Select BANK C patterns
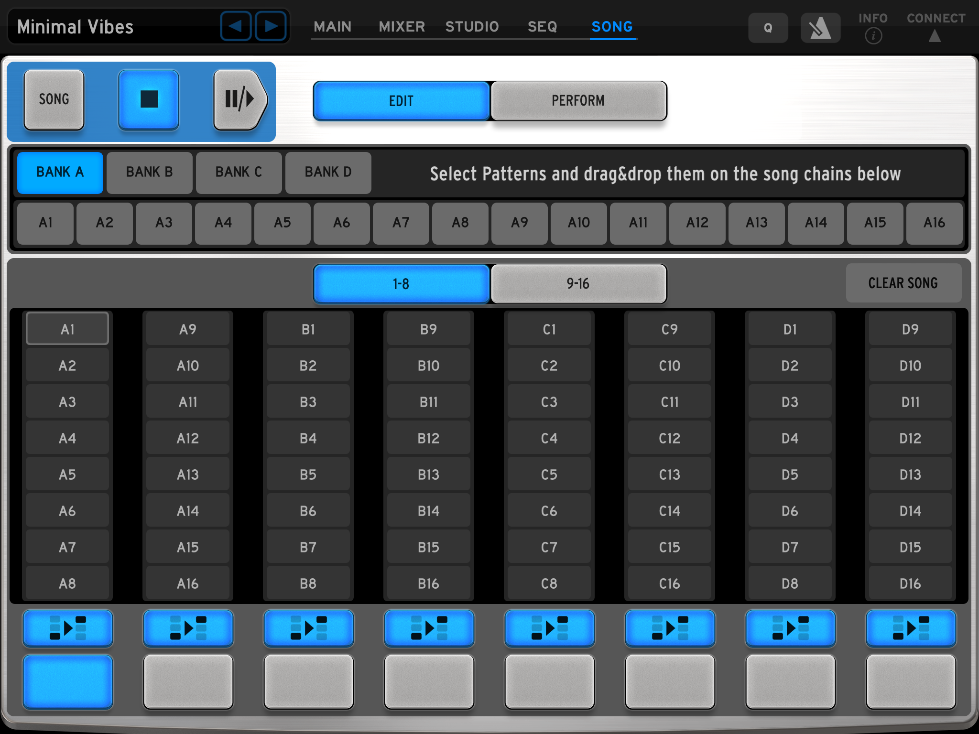979x734 pixels. [239, 173]
